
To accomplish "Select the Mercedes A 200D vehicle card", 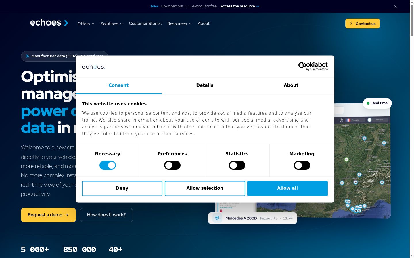I will [252, 218].
